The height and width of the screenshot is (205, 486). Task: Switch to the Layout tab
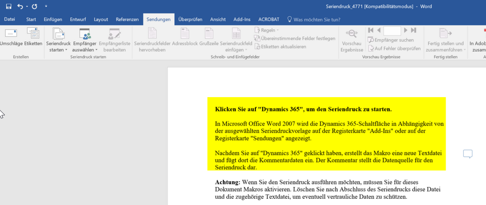(x=101, y=19)
